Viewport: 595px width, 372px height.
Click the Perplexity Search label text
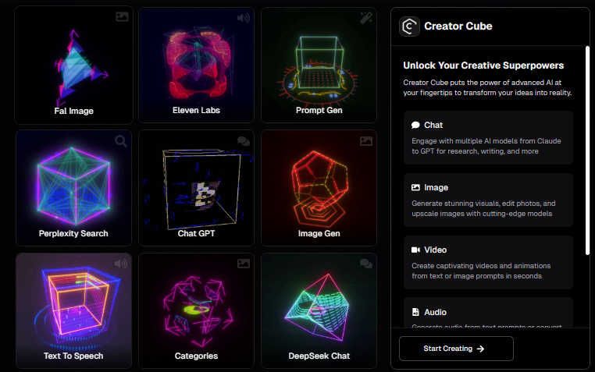73,233
